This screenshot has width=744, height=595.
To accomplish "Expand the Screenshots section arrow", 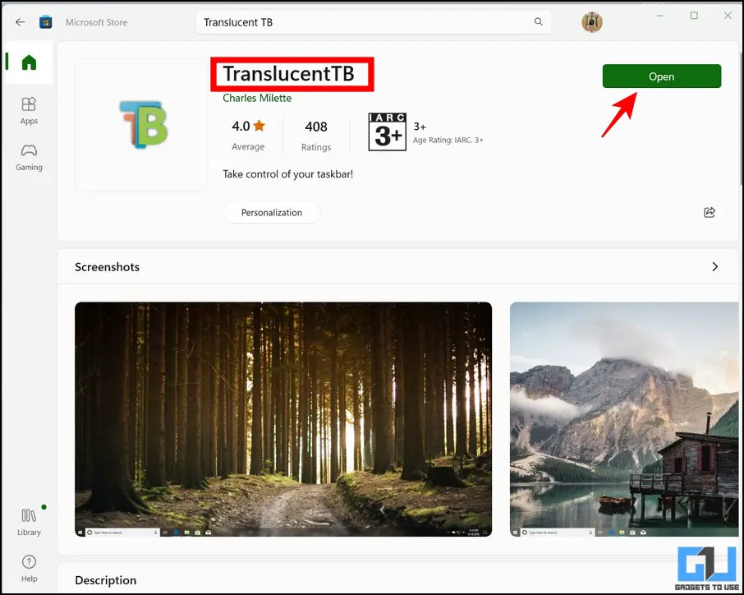I will (x=715, y=267).
